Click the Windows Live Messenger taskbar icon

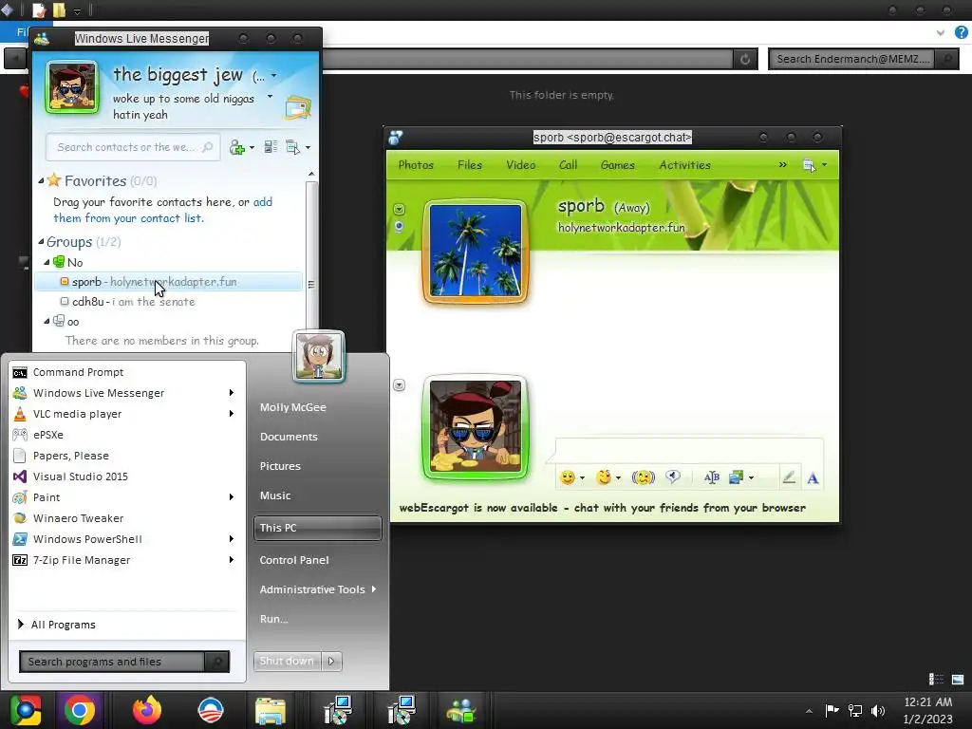pyautogui.click(x=461, y=711)
